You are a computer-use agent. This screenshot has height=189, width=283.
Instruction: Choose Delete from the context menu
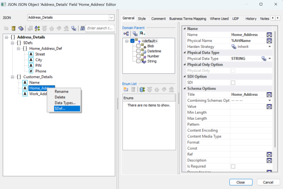(x=60, y=97)
